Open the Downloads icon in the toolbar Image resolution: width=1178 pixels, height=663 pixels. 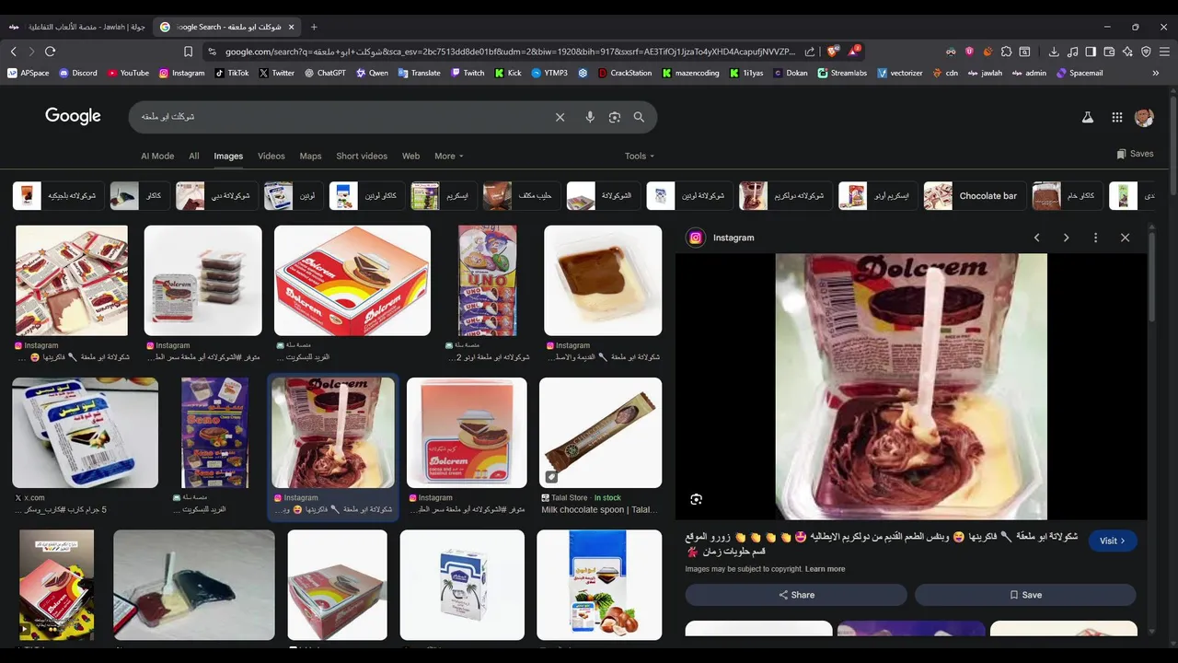[1054, 52]
